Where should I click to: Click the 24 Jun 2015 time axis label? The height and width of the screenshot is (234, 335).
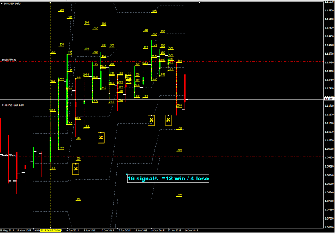coord(191,230)
